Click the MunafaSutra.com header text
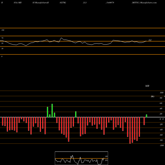This screenshot has height=165, width=165. click(148, 3)
